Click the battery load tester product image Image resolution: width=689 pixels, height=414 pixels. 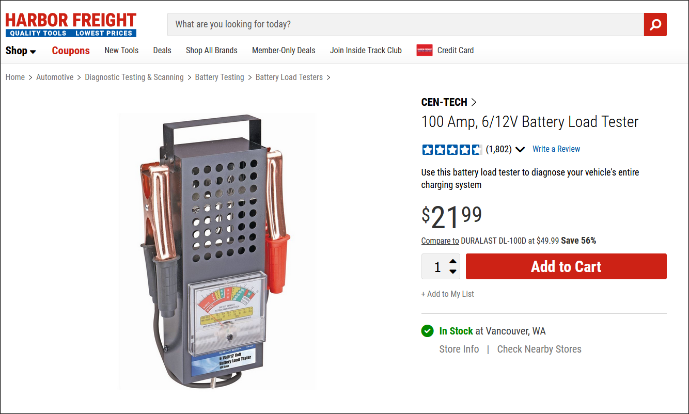(216, 251)
